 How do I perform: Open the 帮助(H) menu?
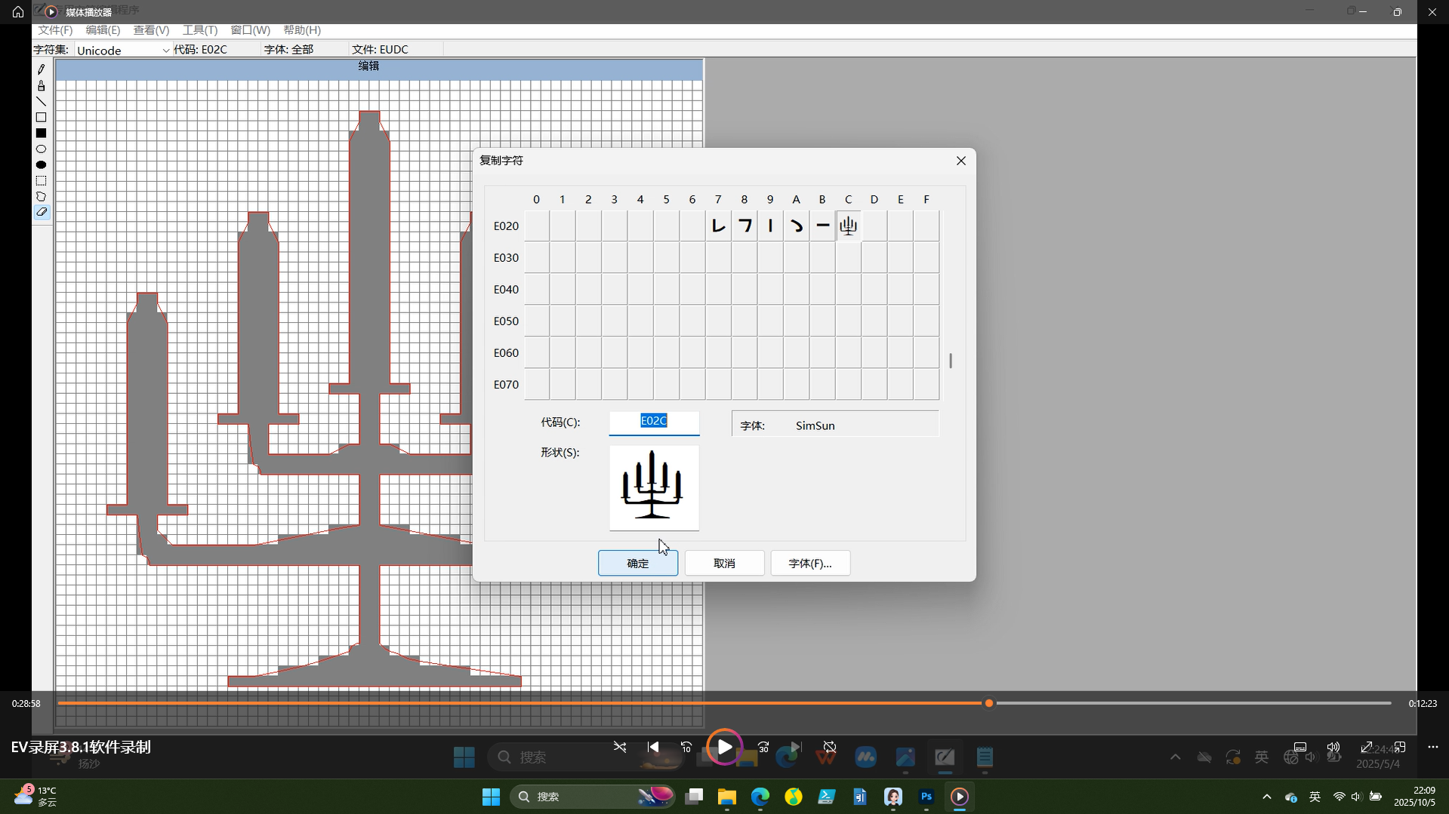pos(302,30)
